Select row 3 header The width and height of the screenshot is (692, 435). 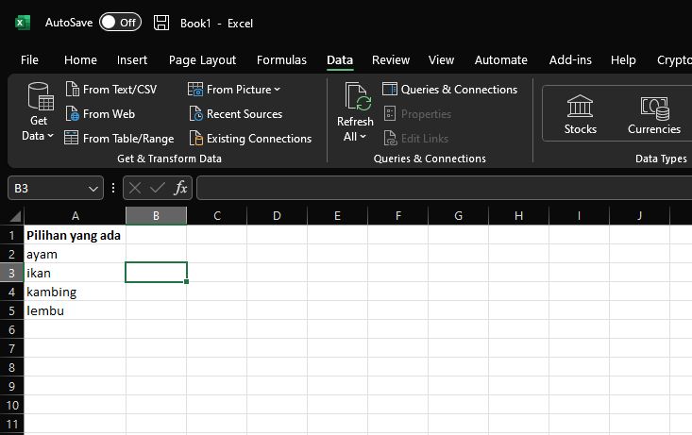coord(11,273)
